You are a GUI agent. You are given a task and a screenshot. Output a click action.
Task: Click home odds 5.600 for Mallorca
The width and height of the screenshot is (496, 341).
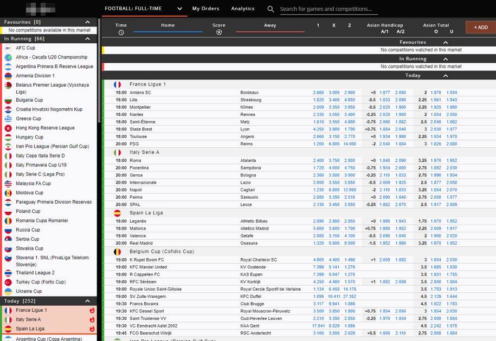click(x=318, y=228)
